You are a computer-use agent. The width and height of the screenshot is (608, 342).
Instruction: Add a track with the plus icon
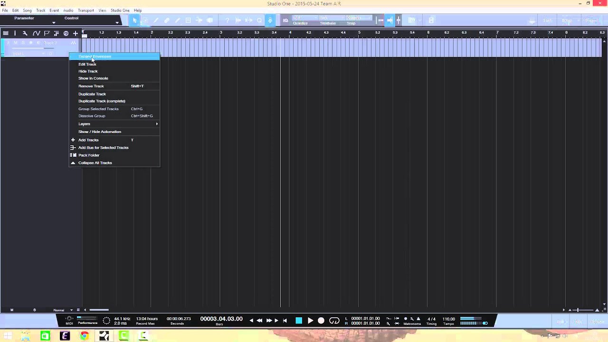point(76,33)
